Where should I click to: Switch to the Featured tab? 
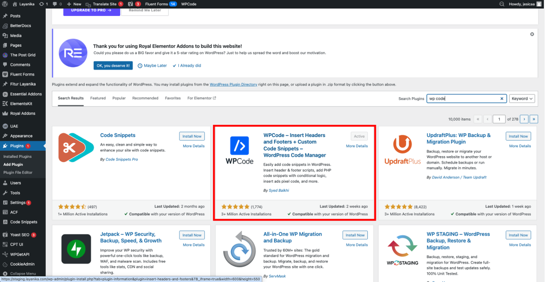click(x=98, y=98)
